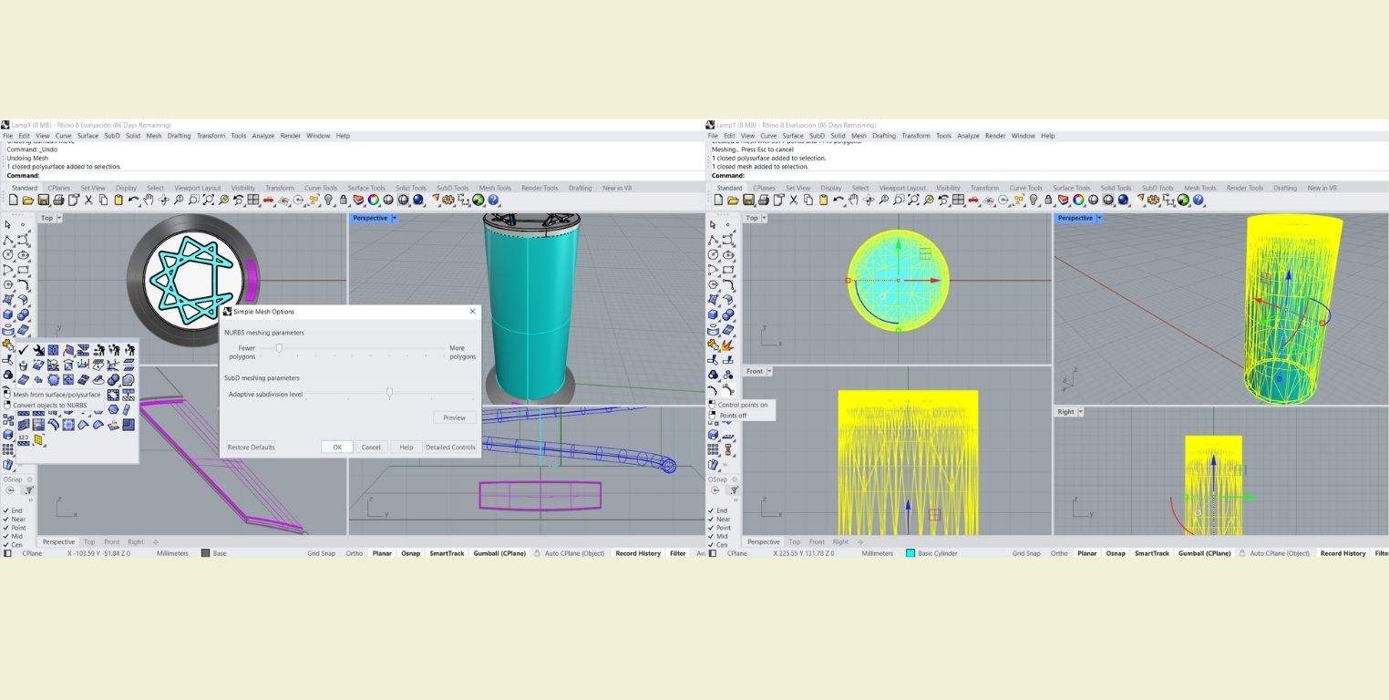
Task: Choose Mesh from surface/polysurface tooltip entry
Action: tap(57, 395)
